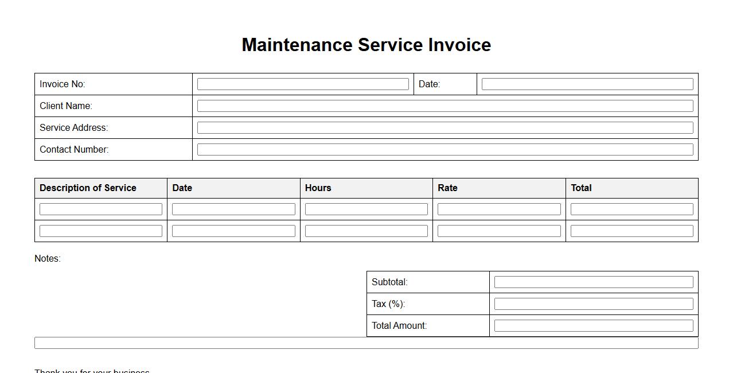The height and width of the screenshot is (373, 733).
Task: Click the second row Hours input
Action: click(366, 231)
